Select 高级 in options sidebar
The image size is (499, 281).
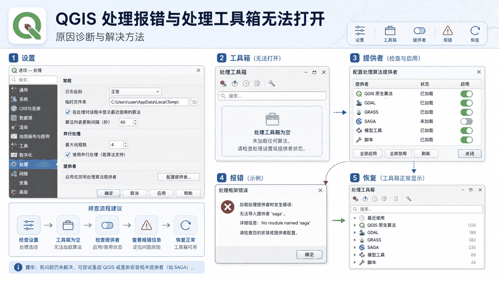click(33, 192)
